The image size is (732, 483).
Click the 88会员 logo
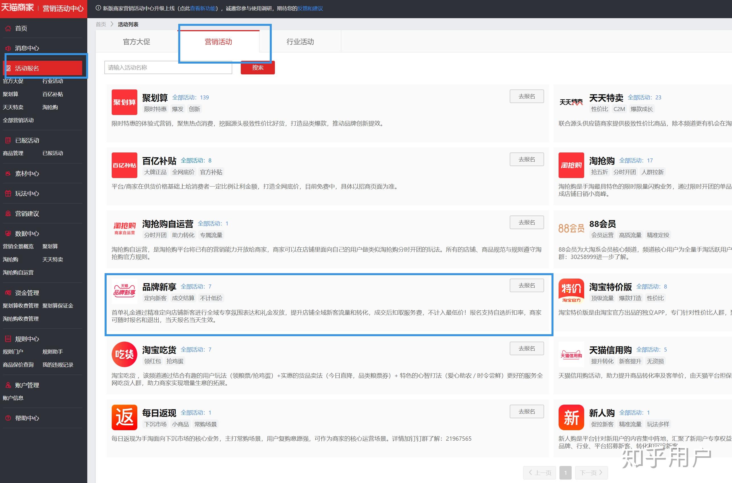click(x=571, y=228)
